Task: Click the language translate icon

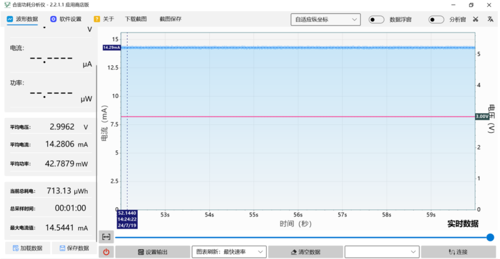Action: 490,19
